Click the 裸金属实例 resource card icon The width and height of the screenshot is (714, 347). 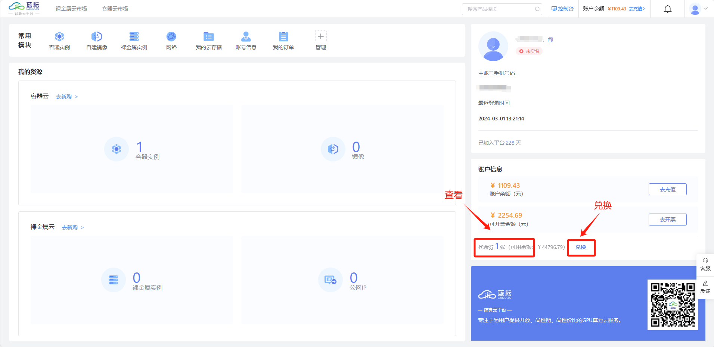coord(114,280)
